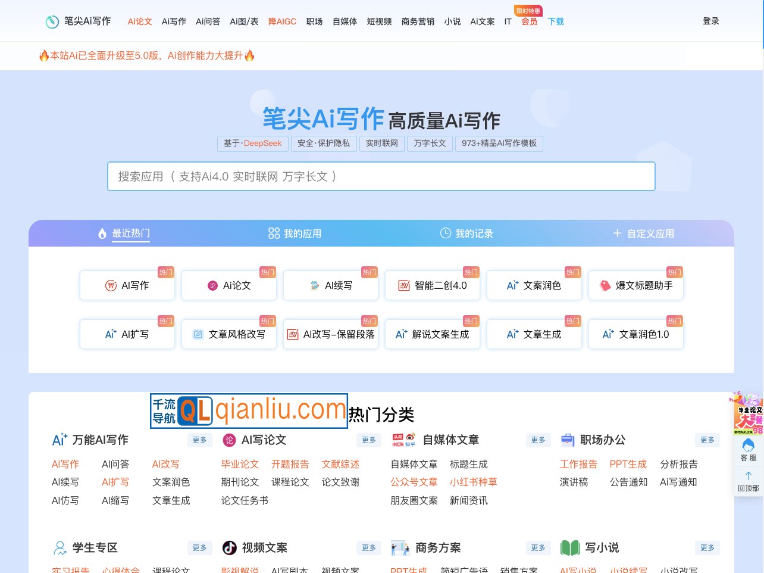Click 登录 to sign in

coord(710,21)
